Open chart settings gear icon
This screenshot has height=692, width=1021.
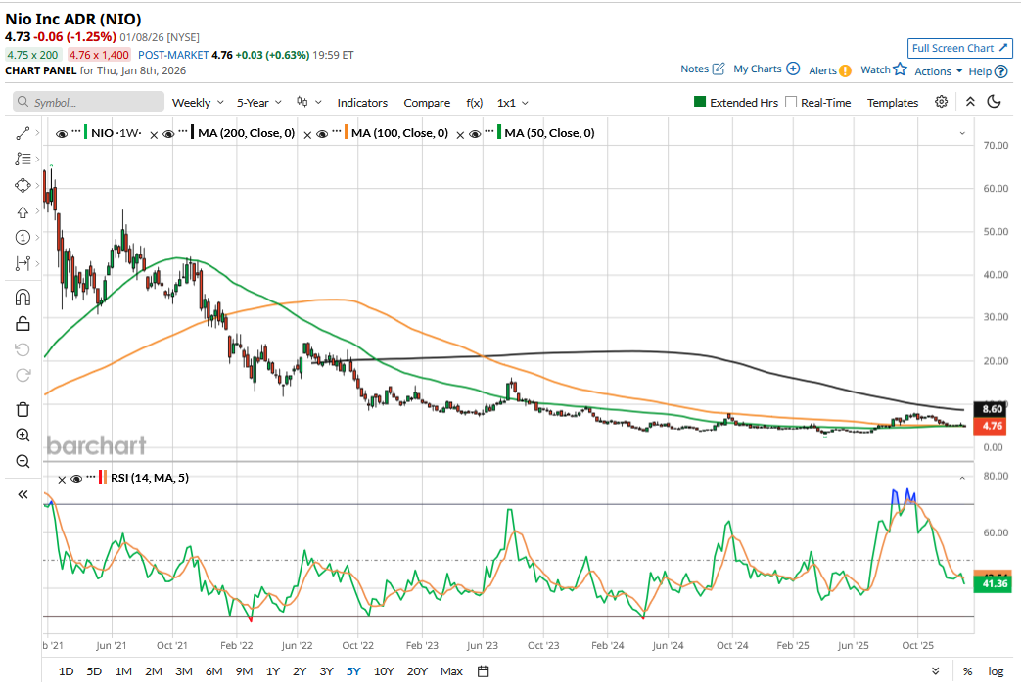941,102
